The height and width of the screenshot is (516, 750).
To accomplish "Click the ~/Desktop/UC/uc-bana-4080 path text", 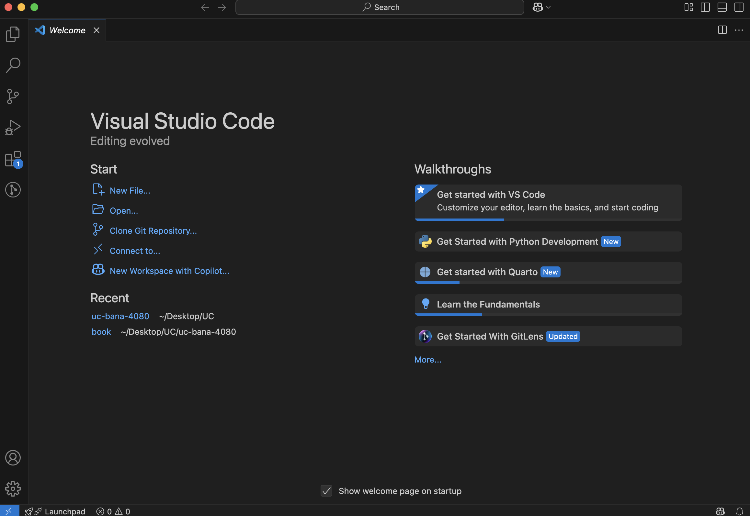I will click(x=178, y=332).
